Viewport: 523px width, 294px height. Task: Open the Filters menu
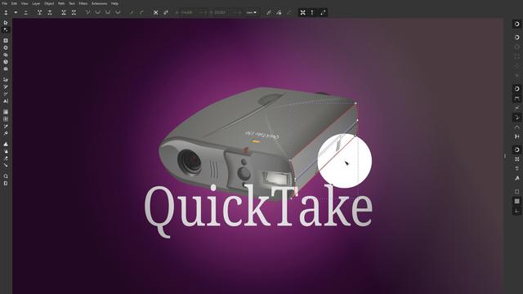tap(83, 3)
